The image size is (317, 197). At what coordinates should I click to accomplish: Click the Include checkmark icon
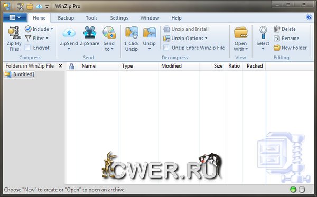(x=28, y=29)
